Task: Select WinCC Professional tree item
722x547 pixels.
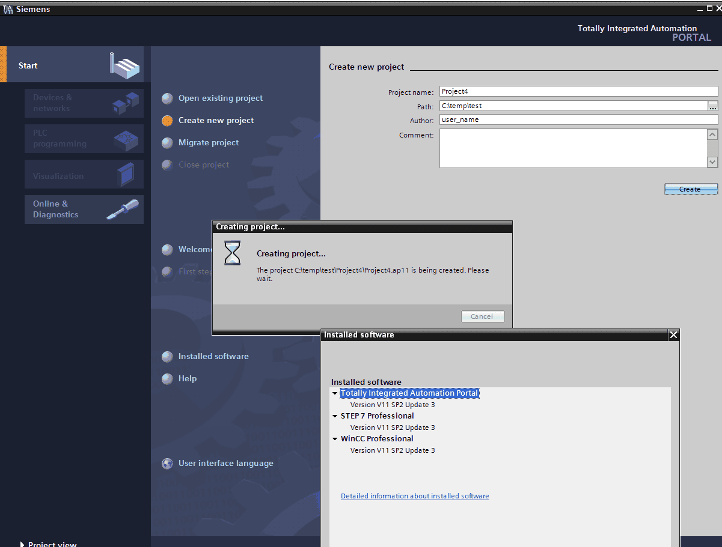Action: (x=377, y=439)
